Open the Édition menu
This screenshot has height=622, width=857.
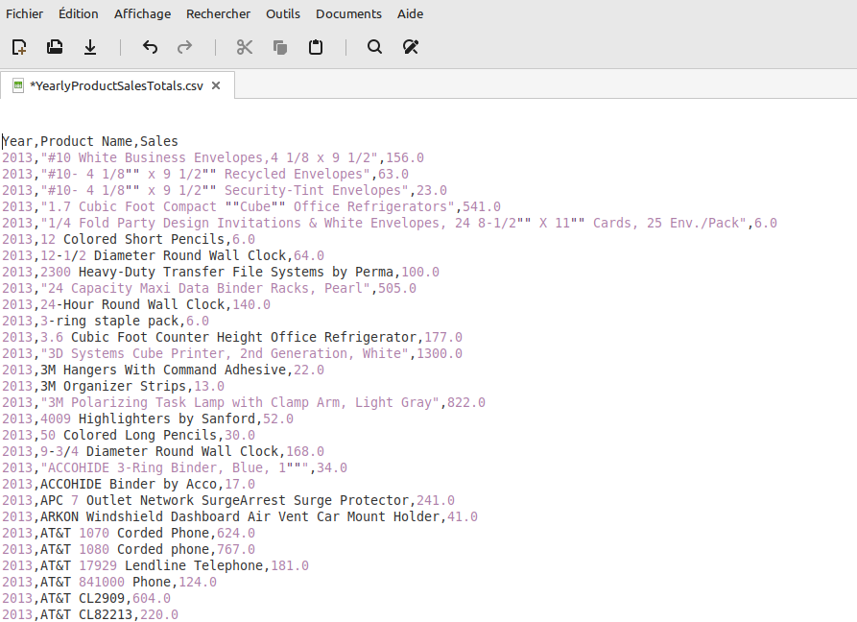[x=78, y=13]
